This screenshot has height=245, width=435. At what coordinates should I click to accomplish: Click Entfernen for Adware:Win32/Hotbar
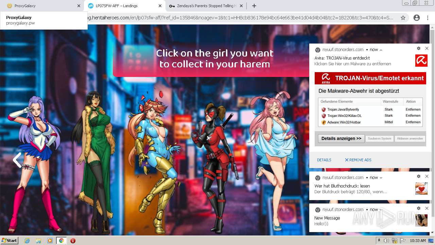[x=413, y=122]
